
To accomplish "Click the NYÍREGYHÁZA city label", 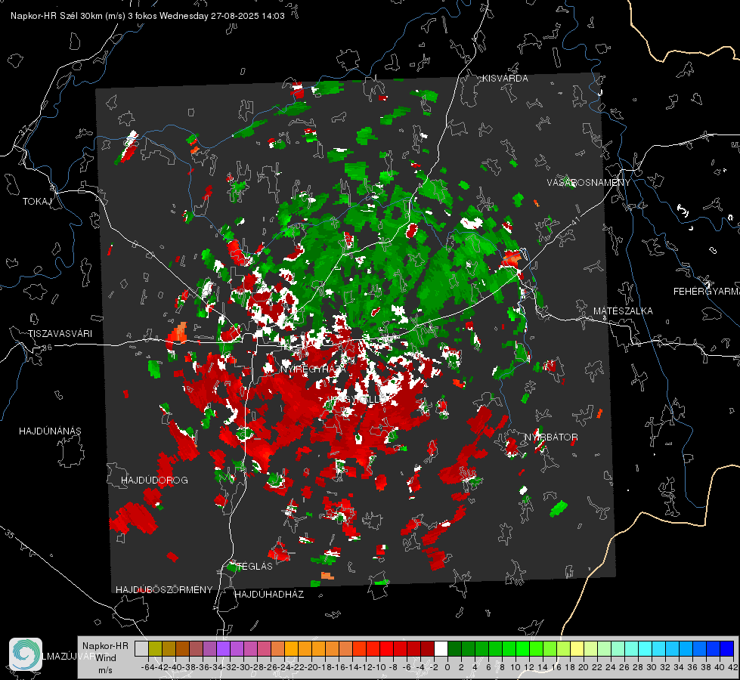I will pos(313,369).
